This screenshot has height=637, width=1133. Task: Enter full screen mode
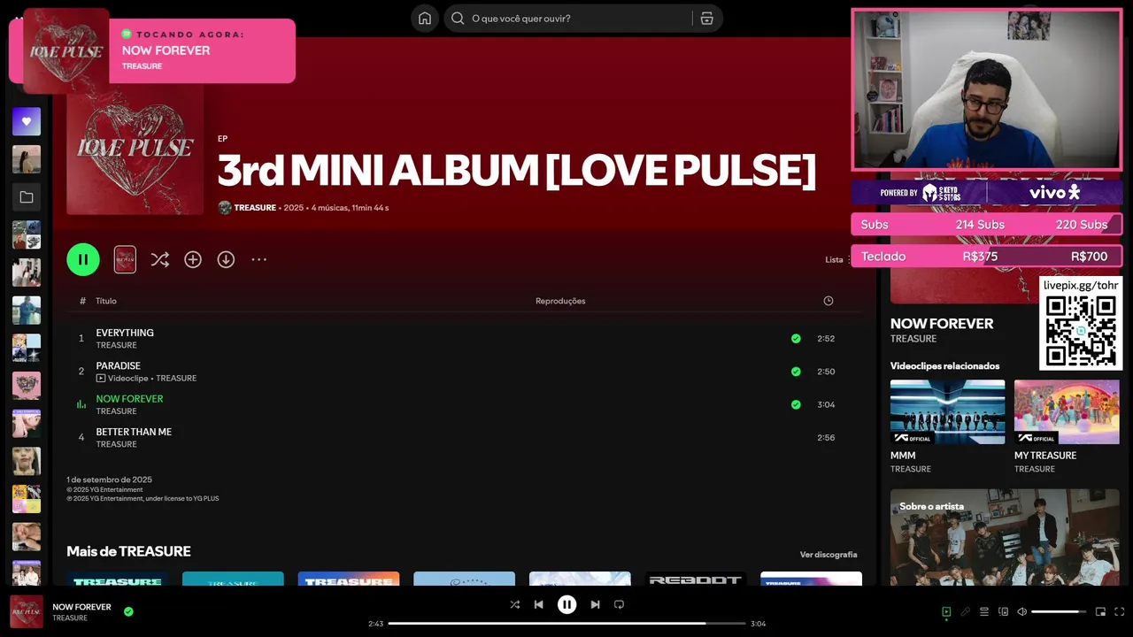coord(1120,611)
